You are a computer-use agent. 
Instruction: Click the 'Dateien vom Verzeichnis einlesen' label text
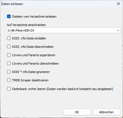pyautogui.click(x=34, y=16)
